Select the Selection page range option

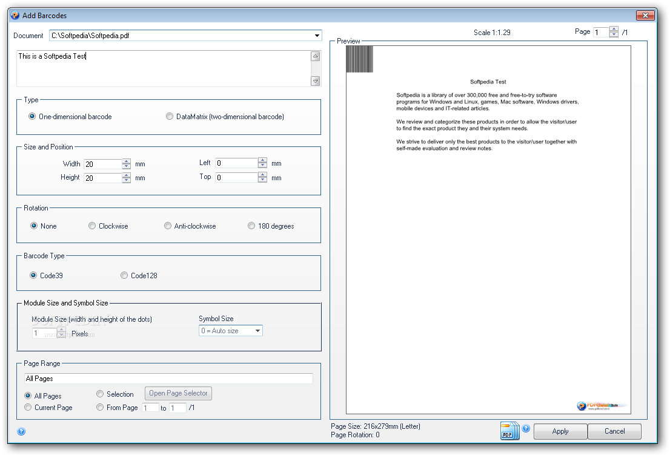(100, 394)
